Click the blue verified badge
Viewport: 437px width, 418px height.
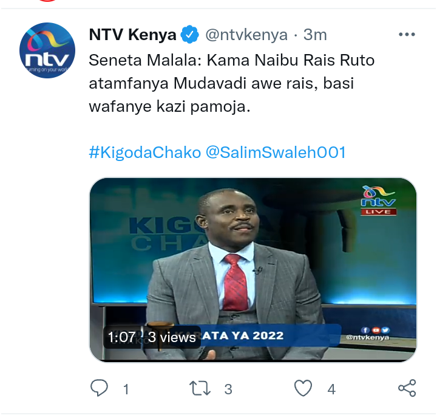[x=189, y=35]
